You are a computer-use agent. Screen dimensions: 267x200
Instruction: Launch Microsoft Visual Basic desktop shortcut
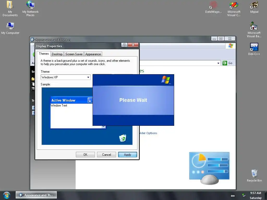[254, 30]
